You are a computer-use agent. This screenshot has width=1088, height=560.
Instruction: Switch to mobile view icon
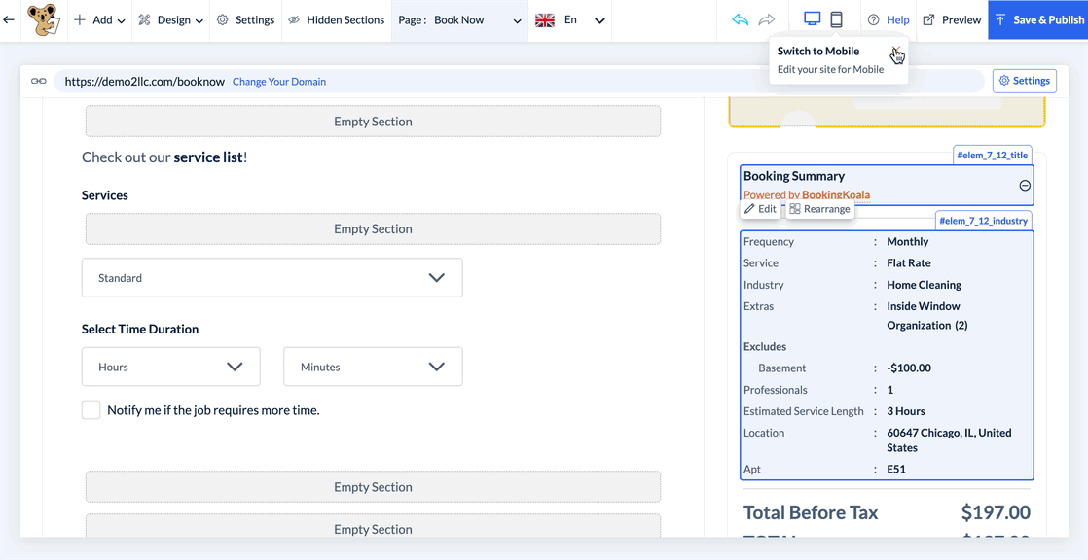836,19
